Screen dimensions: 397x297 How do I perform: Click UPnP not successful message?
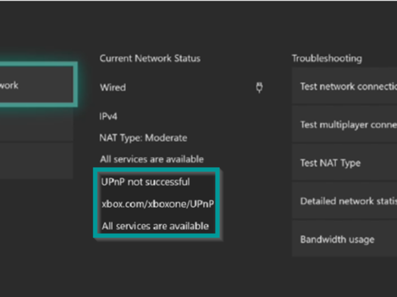(x=146, y=182)
